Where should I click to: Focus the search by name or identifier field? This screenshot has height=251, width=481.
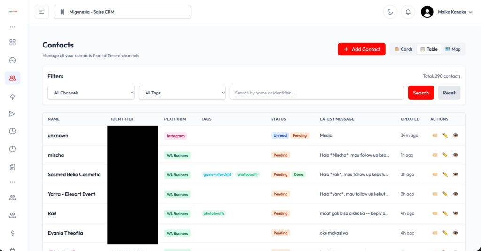pyautogui.click(x=317, y=93)
